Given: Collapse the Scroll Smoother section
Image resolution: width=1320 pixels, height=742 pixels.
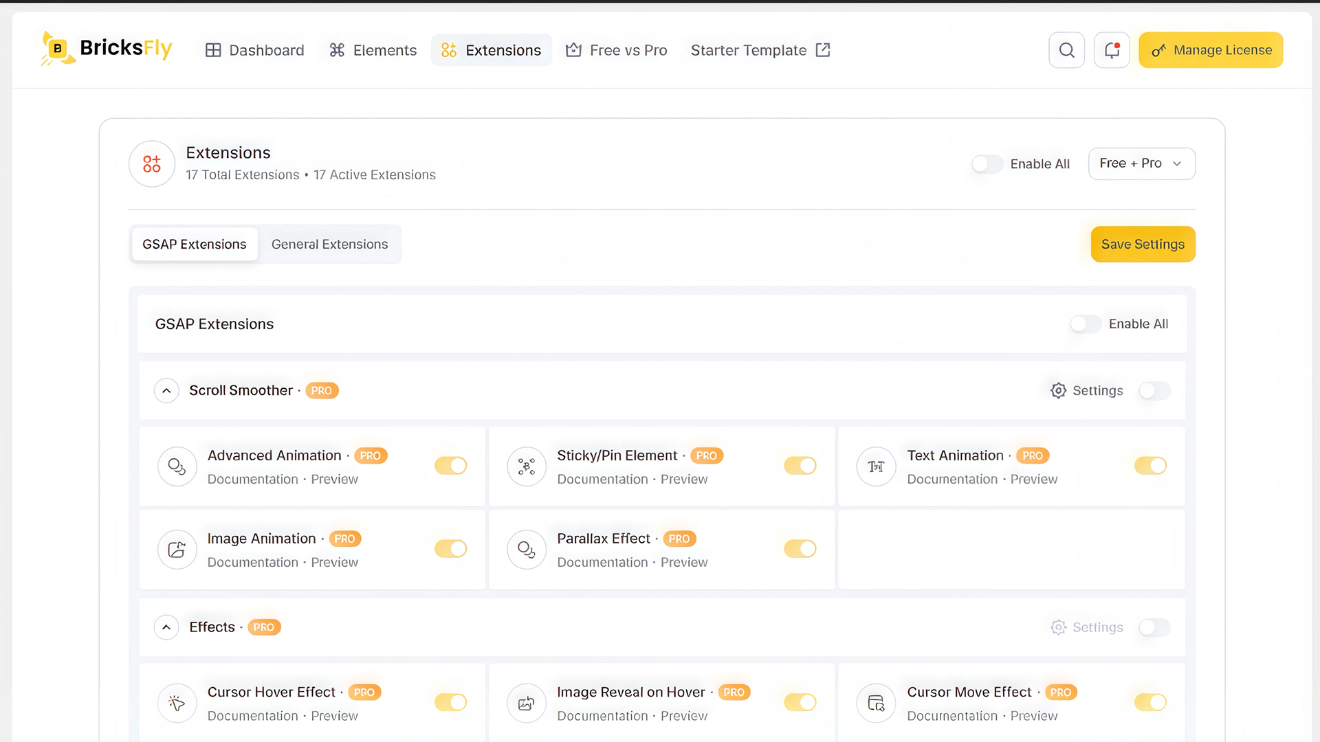Looking at the screenshot, I should click(x=166, y=390).
